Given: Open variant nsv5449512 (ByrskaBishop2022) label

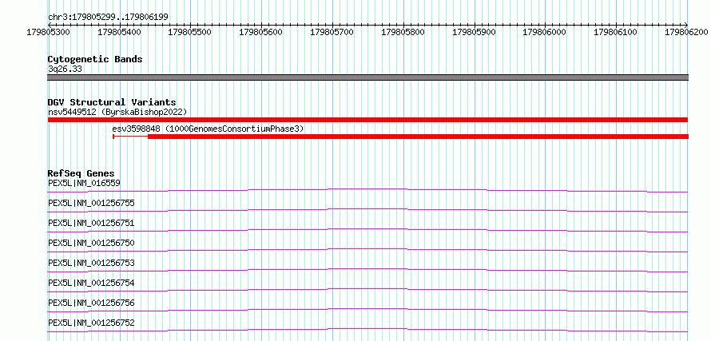Looking at the screenshot, I should (x=117, y=112).
